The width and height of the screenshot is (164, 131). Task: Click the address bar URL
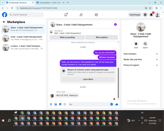tap(38, 8)
